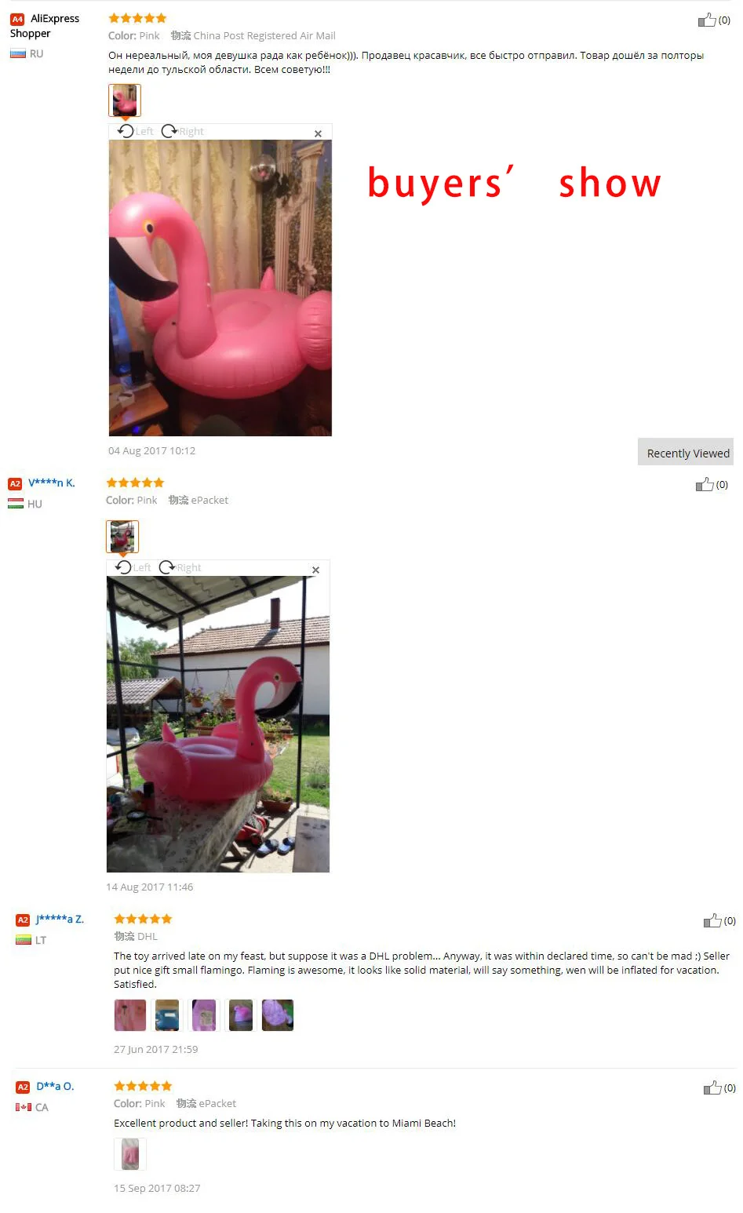Open first thumbnail in J*****a Z. review

coord(130,1015)
